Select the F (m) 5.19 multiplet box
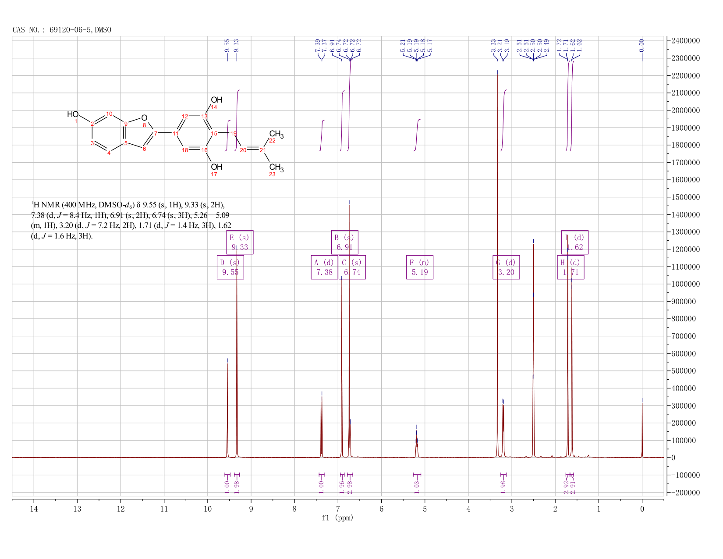Viewport: 723px width, 559px height. click(420, 267)
